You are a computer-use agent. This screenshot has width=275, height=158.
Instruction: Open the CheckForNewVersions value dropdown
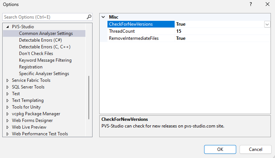coord(267,24)
